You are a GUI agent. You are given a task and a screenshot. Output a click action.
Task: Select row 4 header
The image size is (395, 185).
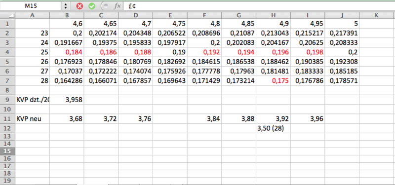coord(7,52)
